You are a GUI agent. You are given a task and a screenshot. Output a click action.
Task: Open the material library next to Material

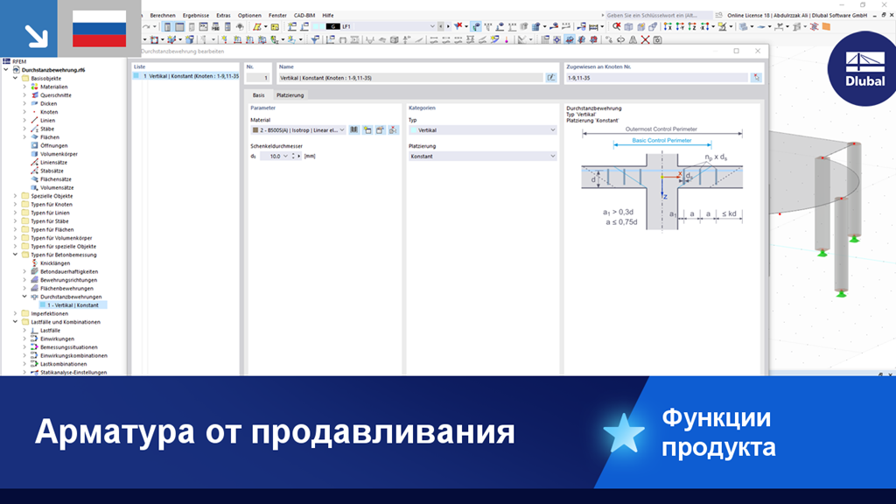point(354,130)
